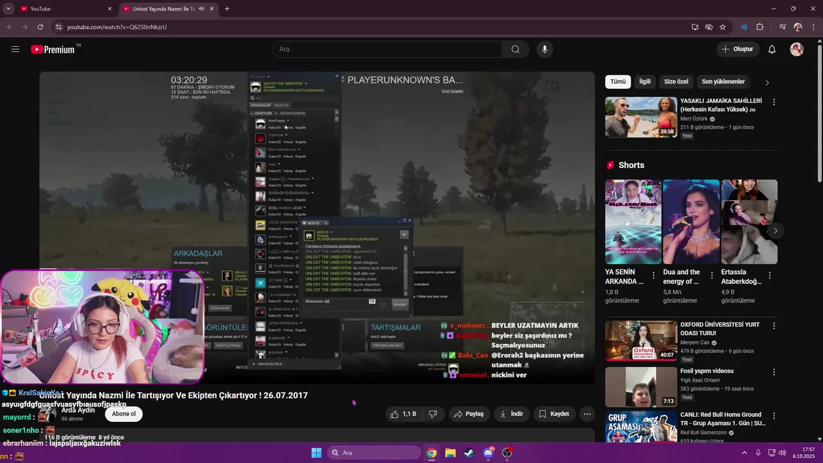Viewport: 823px width, 463px height.
Task: Open options for OXFORD ÜNİVERSİTESİ video
Action: [x=773, y=326]
